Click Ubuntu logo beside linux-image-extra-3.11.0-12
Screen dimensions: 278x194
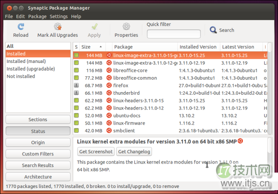click(109, 63)
